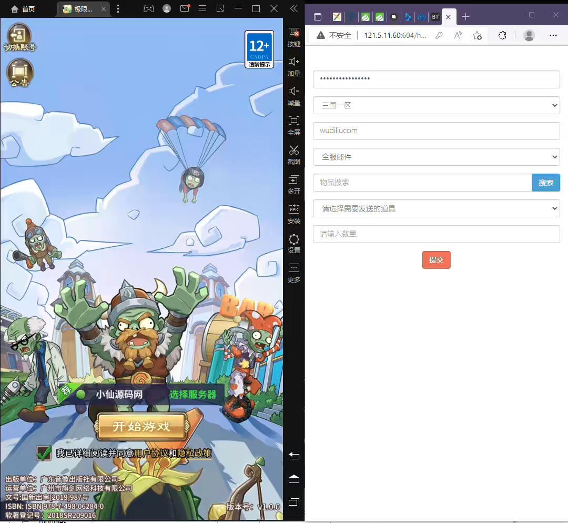This screenshot has height=523, width=568.
Task: Open the mail notification icon in emulator title bar
Action: (185, 8)
